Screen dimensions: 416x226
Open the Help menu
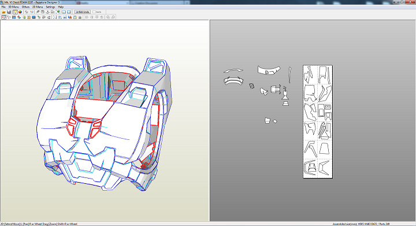pos(61,7)
